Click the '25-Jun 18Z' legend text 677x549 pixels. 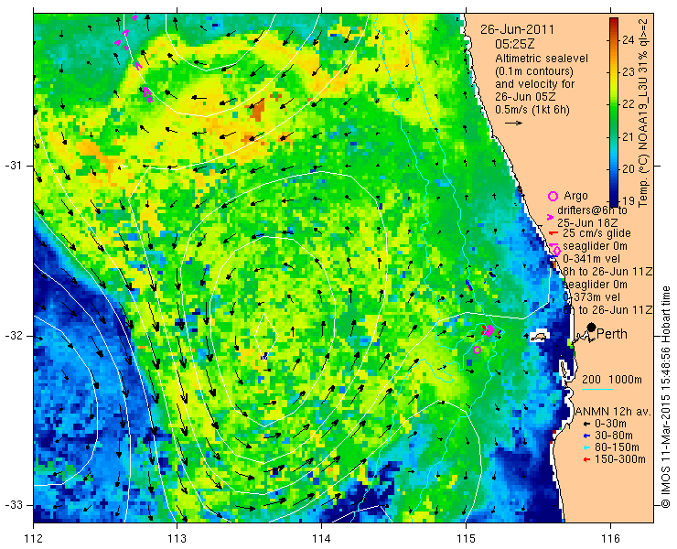click(587, 223)
